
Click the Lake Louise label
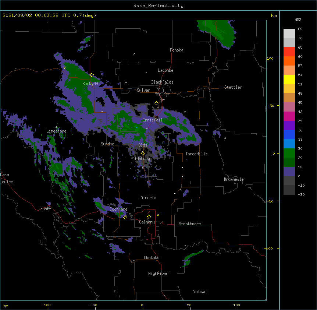(6, 178)
